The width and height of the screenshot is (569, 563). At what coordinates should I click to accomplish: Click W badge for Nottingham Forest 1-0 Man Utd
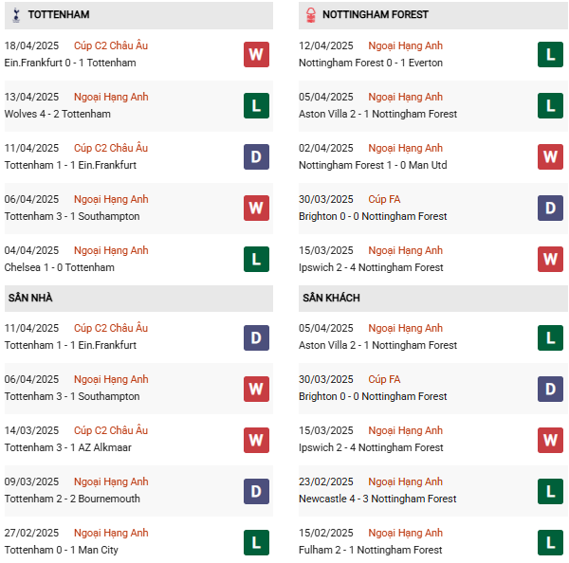550,156
